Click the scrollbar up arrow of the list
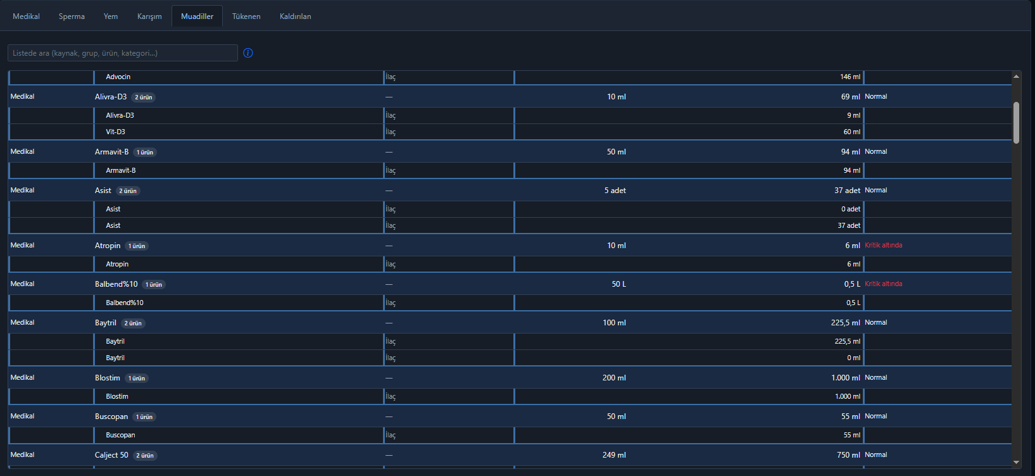This screenshot has height=476, width=1035. (x=1016, y=77)
